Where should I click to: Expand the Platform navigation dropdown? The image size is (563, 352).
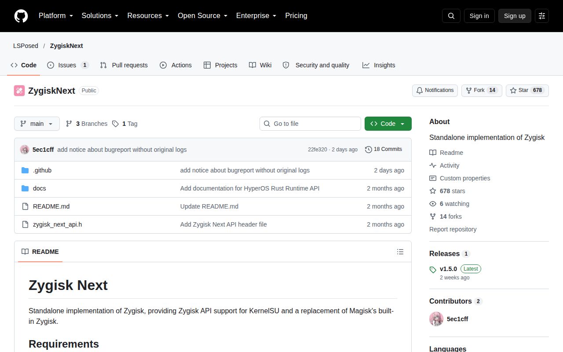tap(55, 16)
